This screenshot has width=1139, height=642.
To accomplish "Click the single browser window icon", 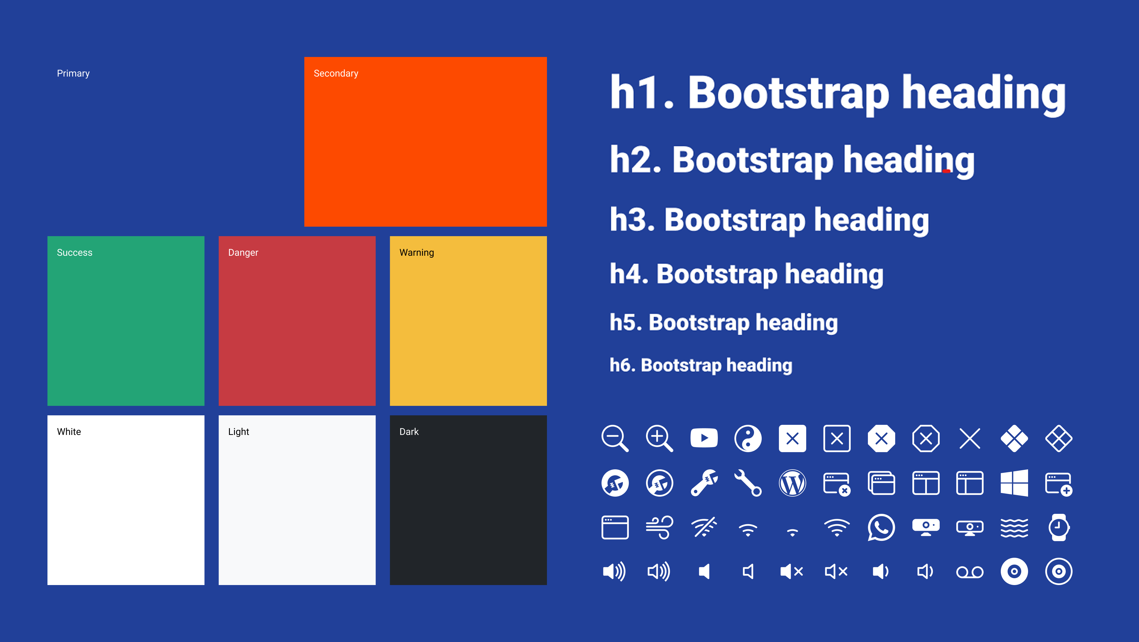I will coord(615,527).
